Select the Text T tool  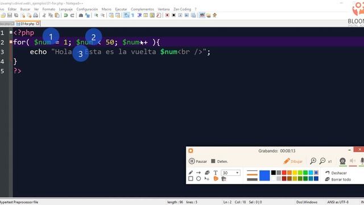coord(216,173)
